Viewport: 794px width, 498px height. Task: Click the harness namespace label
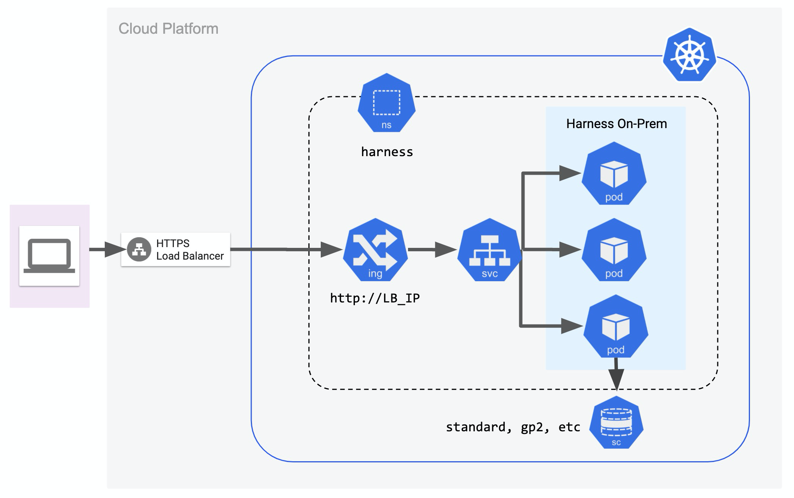click(x=387, y=152)
